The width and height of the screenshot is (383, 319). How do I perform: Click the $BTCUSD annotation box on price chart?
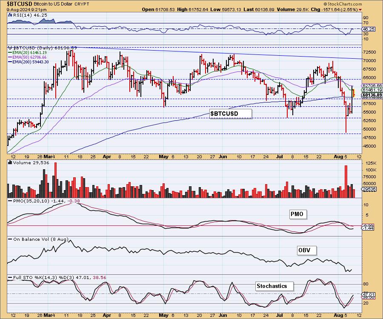tap(231, 114)
